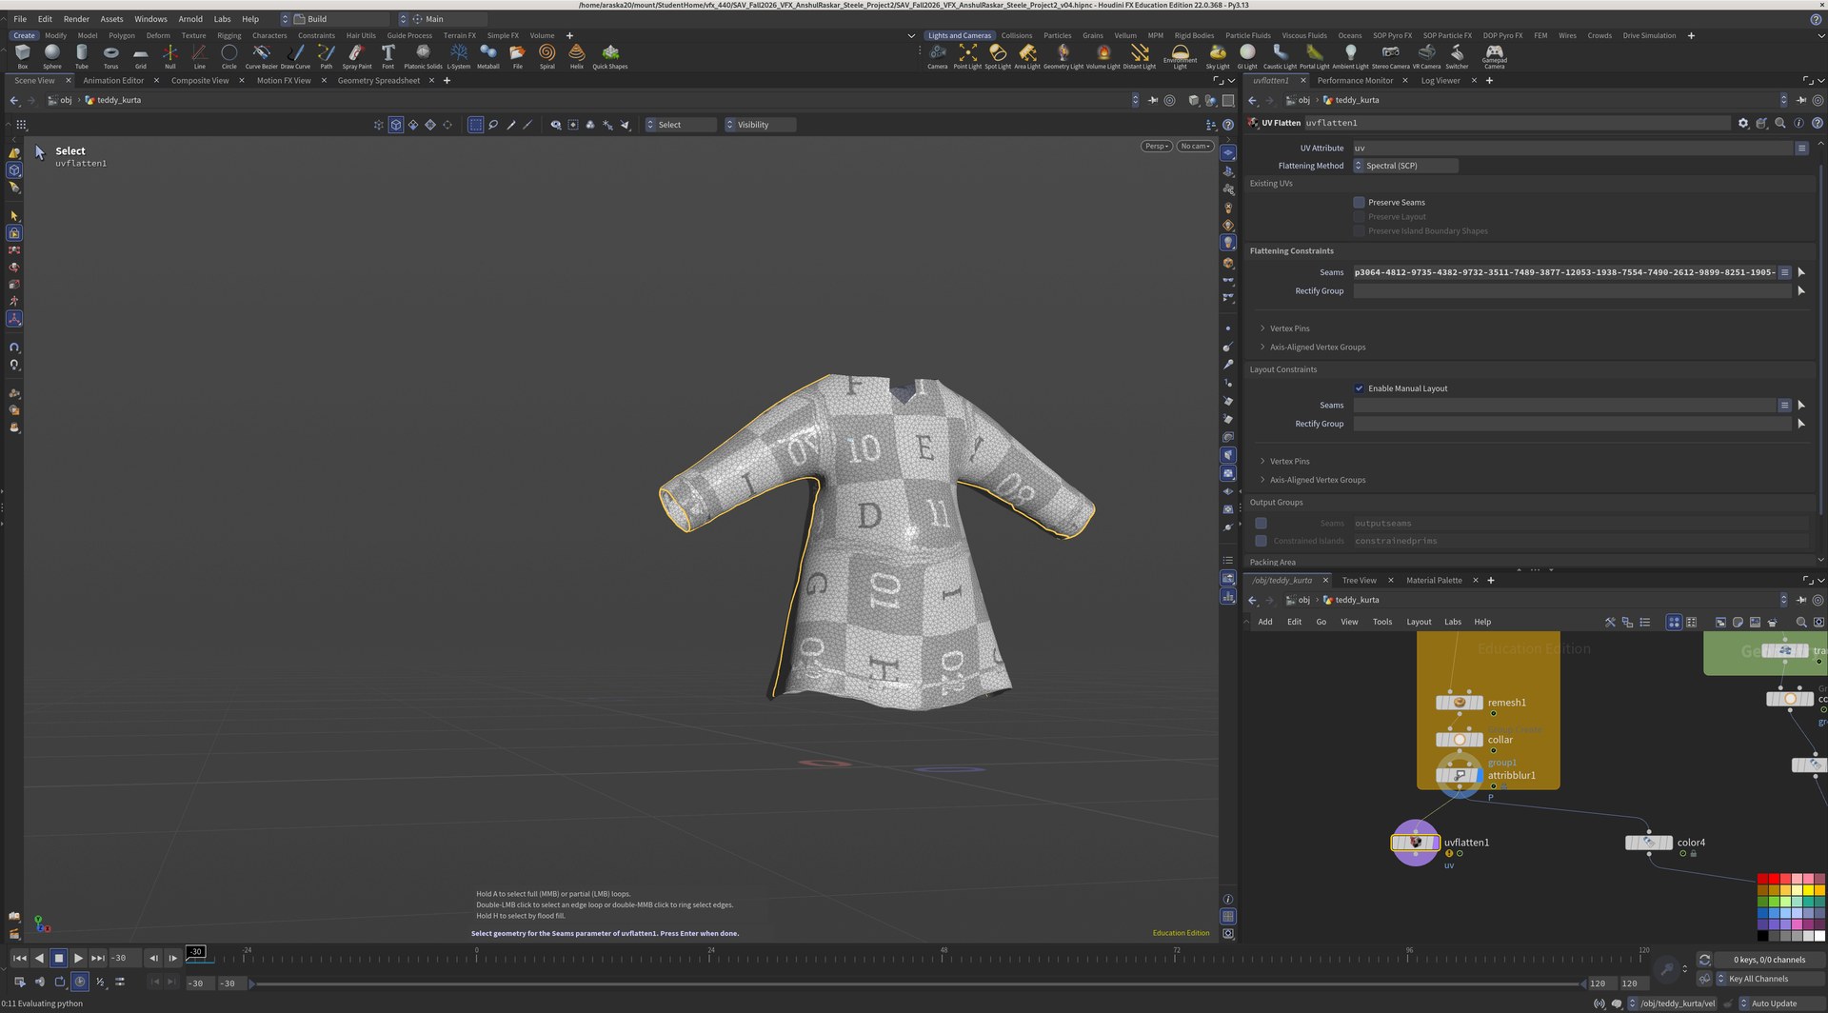Viewport: 1828px width, 1013px height.
Task: Click the playback range slider bar
Action: (916, 983)
